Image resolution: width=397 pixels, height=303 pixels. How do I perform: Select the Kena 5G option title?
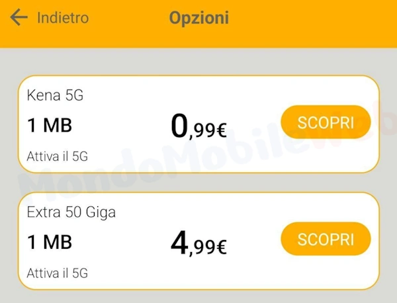(55, 96)
